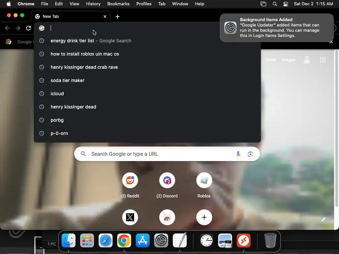Click the Background Items Added notification

276,28
